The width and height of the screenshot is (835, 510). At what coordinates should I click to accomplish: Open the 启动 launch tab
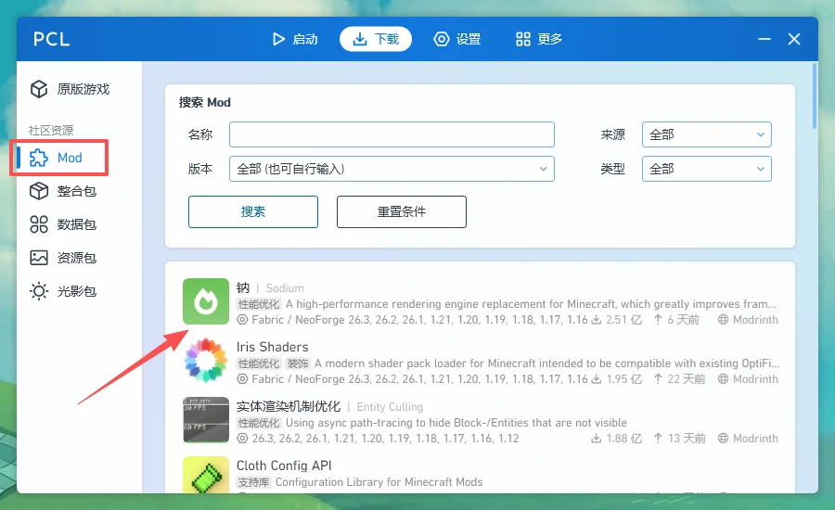[295, 39]
